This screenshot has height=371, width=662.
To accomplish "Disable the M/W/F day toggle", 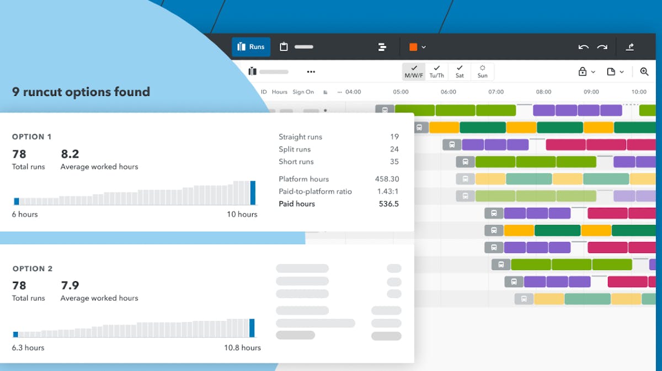I will point(414,71).
